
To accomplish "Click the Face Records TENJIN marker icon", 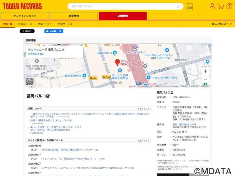I will (x=167, y=50).
